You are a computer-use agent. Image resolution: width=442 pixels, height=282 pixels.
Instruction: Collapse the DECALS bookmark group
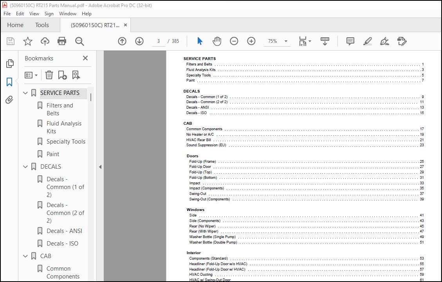pyautogui.click(x=25, y=167)
